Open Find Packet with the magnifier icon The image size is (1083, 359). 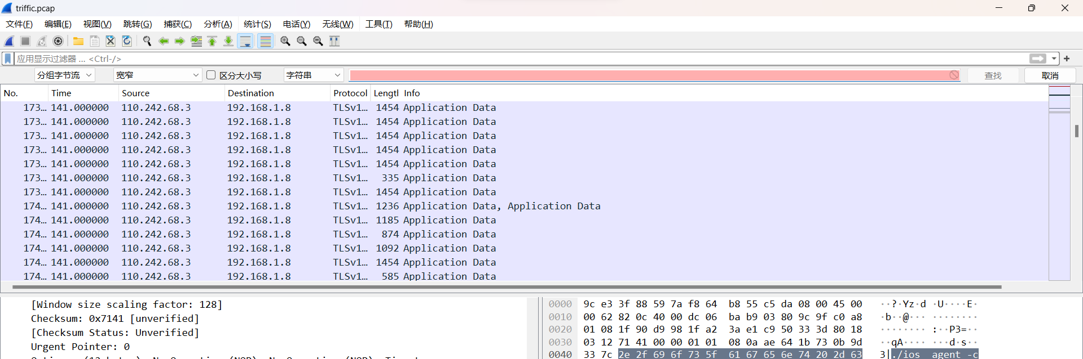coord(147,41)
